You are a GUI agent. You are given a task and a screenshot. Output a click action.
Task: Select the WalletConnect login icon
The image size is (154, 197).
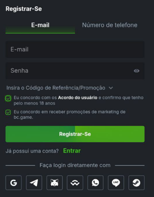point(75,183)
